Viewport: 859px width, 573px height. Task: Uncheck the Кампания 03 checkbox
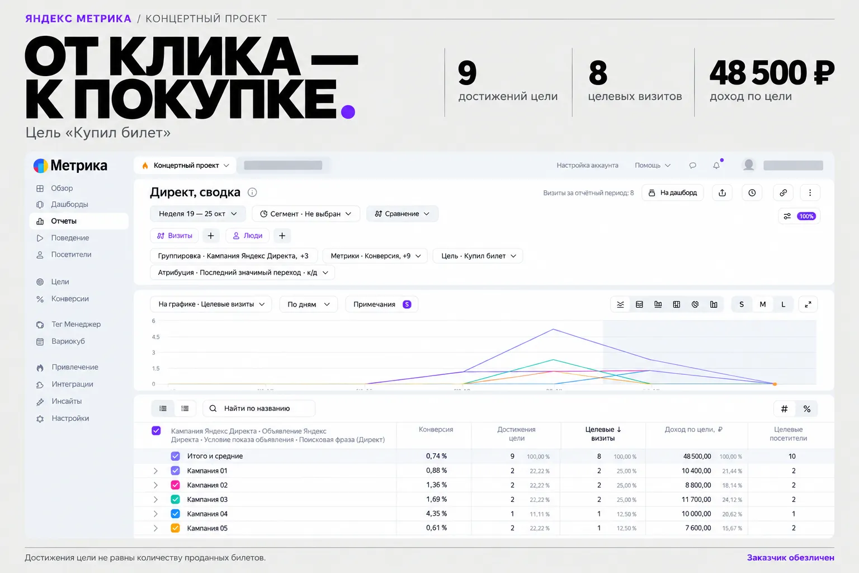tap(175, 499)
